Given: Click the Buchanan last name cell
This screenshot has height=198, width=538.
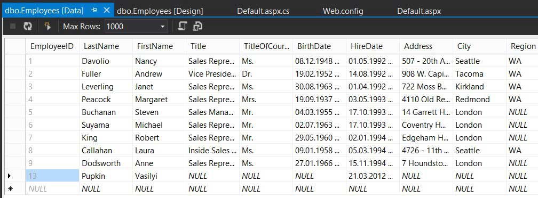Looking at the screenshot, I should [106, 112].
